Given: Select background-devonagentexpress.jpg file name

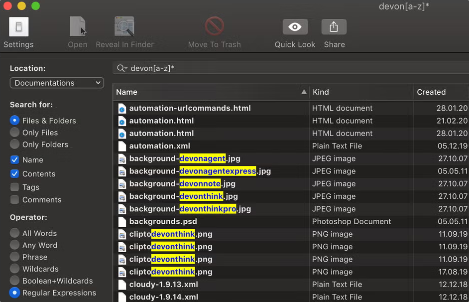Looking at the screenshot, I should [200, 171].
